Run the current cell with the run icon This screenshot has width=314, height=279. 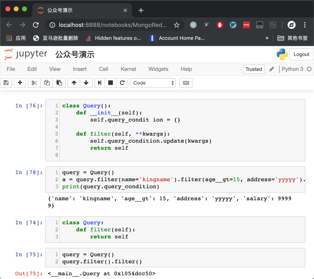pos(99,83)
